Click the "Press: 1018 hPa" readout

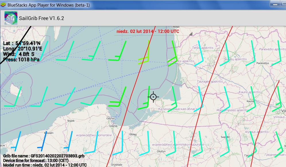click(x=21, y=59)
